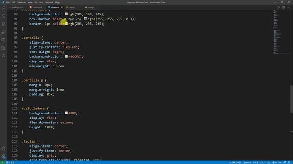
Task: Click line number 117 in gutter
Action: 15,141
